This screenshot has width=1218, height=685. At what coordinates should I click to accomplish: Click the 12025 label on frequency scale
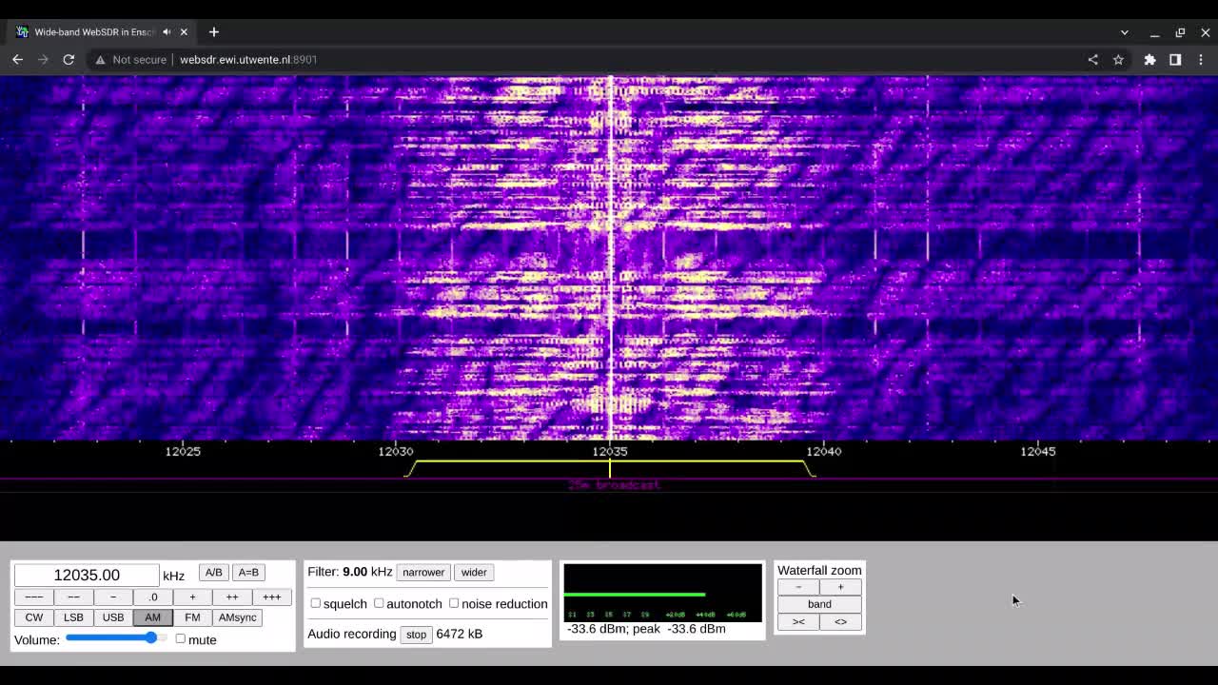tap(183, 451)
